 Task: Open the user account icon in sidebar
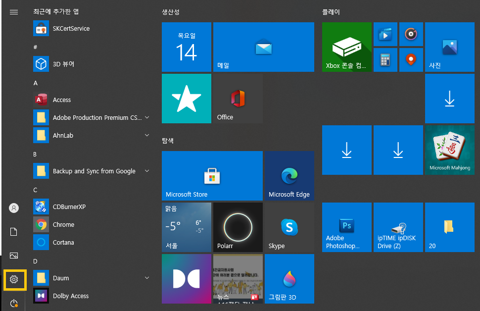coord(14,208)
